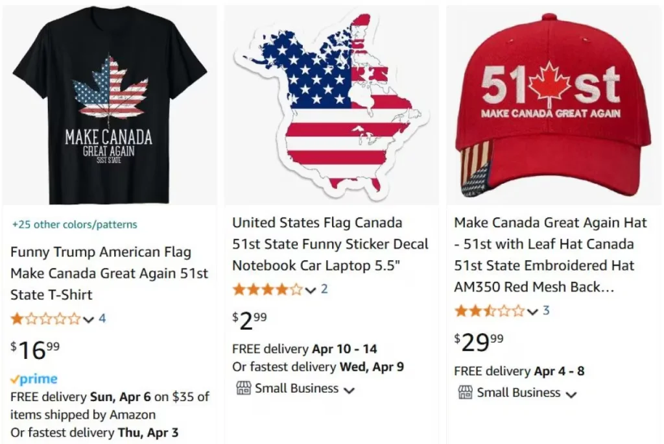Click the T-shirt one-star rating icon
Screen dimensions: 664x444
pos(45,319)
